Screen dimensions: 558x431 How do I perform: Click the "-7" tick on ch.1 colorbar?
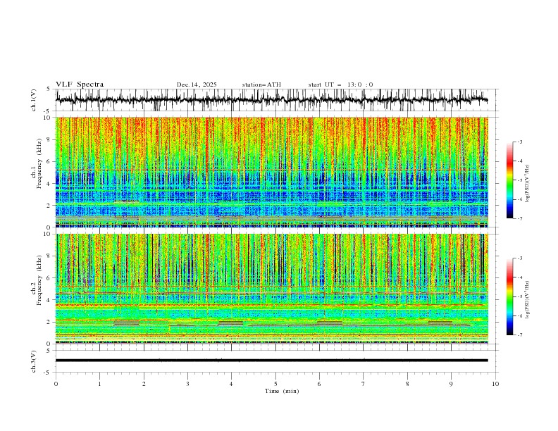520,218
